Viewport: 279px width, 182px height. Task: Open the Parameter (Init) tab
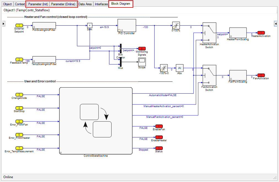click(x=38, y=4)
